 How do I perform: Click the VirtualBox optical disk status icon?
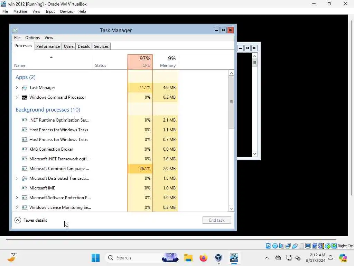[275, 246]
